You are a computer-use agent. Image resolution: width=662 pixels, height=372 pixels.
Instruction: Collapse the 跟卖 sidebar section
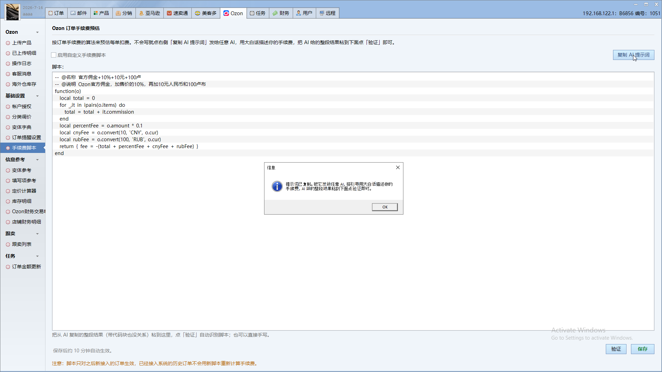tap(37, 234)
